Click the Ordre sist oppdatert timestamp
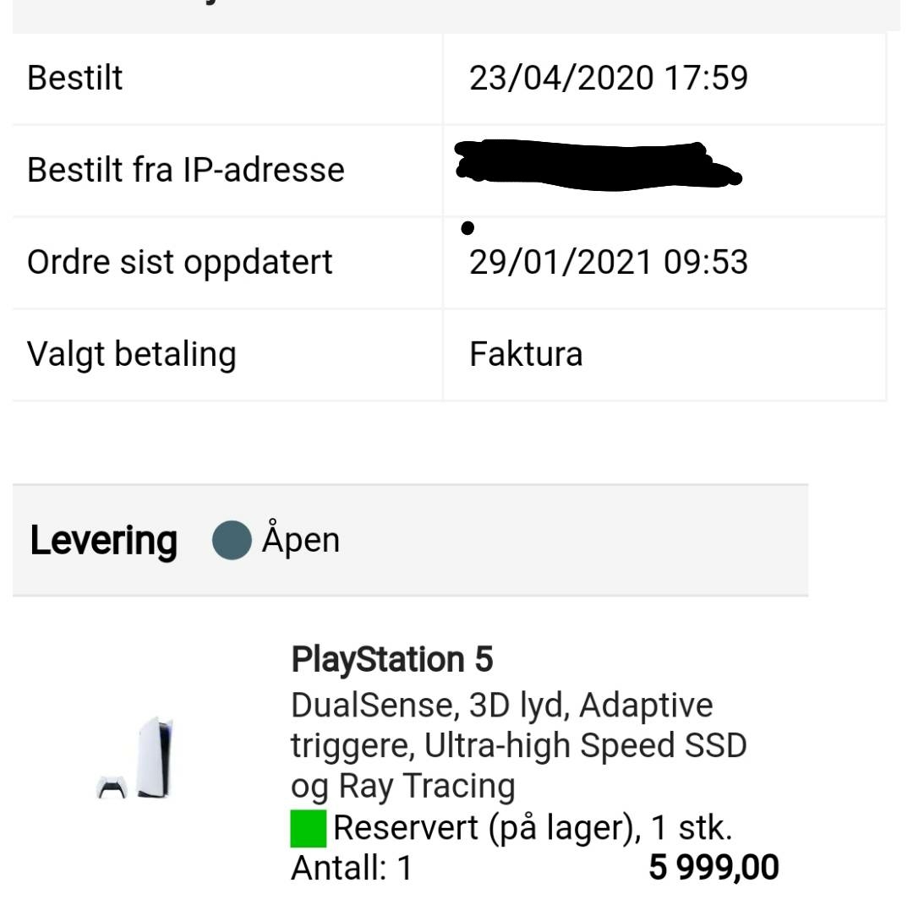Viewport: 913px width, 921px height. [x=608, y=262]
